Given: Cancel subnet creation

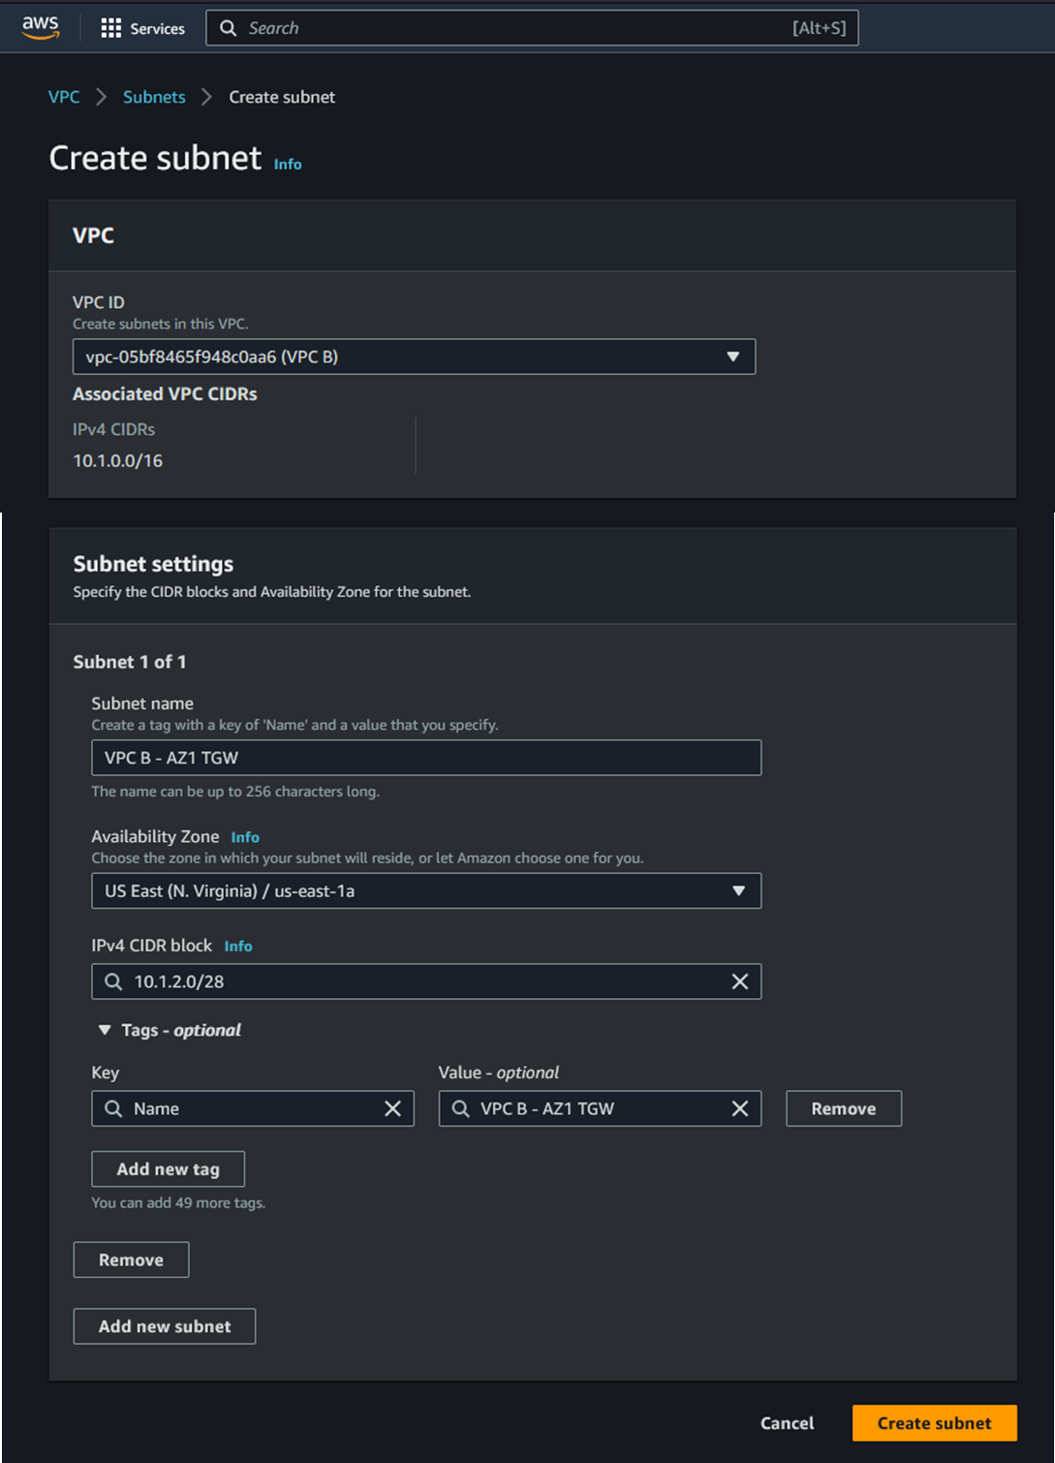Looking at the screenshot, I should pyautogui.click(x=787, y=1422).
